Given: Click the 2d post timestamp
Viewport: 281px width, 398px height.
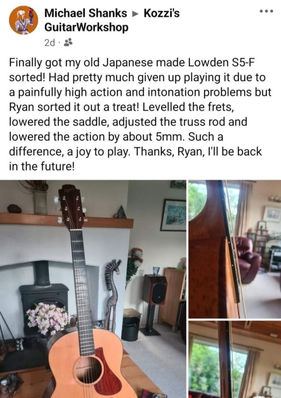Looking at the screenshot, I should pyautogui.click(x=49, y=43).
